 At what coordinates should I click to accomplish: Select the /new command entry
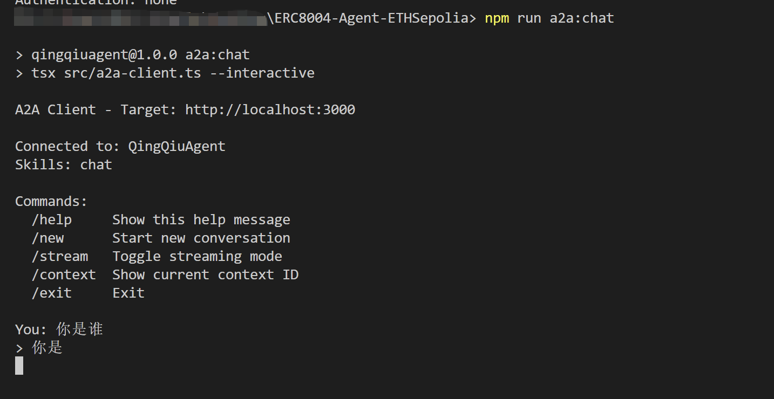click(47, 238)
